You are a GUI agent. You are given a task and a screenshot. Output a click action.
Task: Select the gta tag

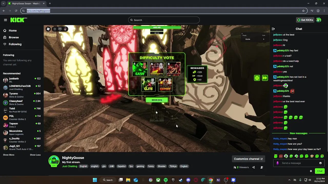coord(104,166)
